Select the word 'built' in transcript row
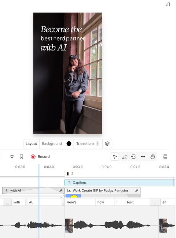The height and width of the screenshot is (238, 176). [130, 202]
